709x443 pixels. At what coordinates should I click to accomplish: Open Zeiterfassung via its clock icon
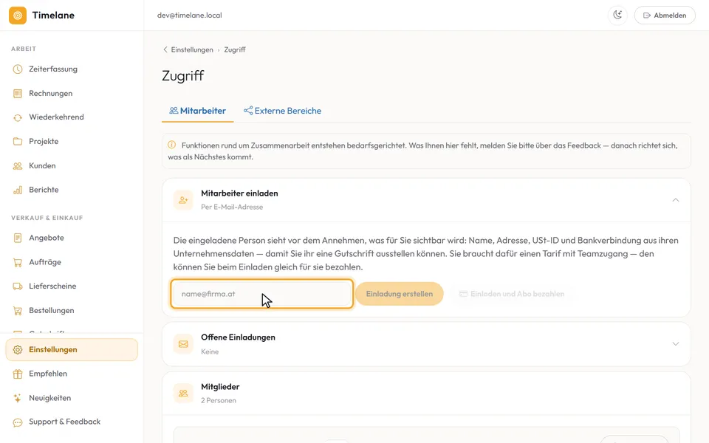(x=18, y=69)
